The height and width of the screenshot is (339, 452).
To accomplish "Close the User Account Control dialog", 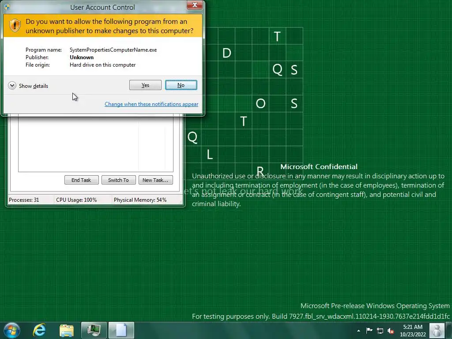I will tap(195, 5).
